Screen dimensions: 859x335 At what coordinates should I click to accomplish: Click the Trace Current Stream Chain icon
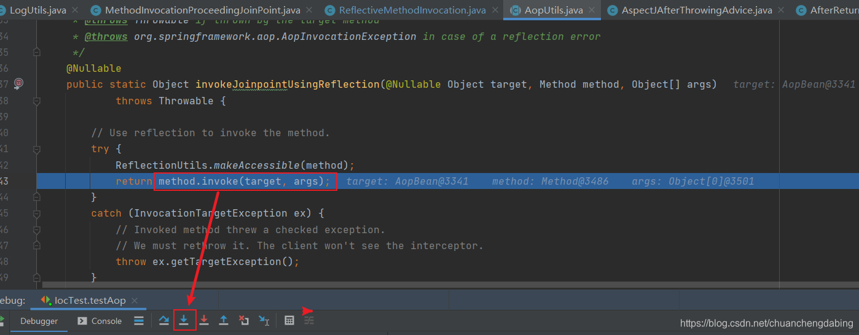point(309,320)
